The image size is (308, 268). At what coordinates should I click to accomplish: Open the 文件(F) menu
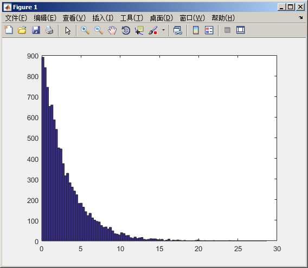pyautogui.click(x=16, y=18)
